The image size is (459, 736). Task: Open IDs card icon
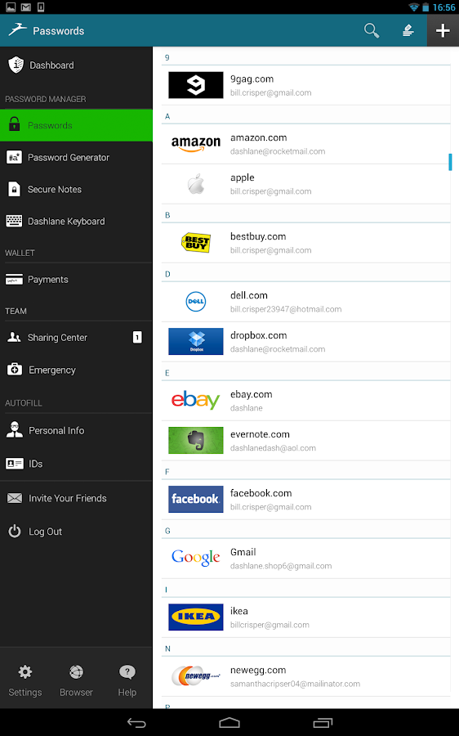pyautogui.click(x=14, y=464)
